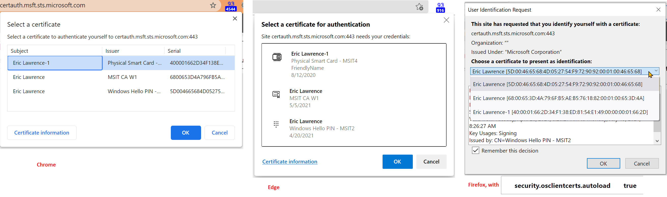Image resolution: width=667 pixels, height=197 pixels.
Task: Click the scroll-down arrow in Firefox certificate details
Action: point(657,141)
